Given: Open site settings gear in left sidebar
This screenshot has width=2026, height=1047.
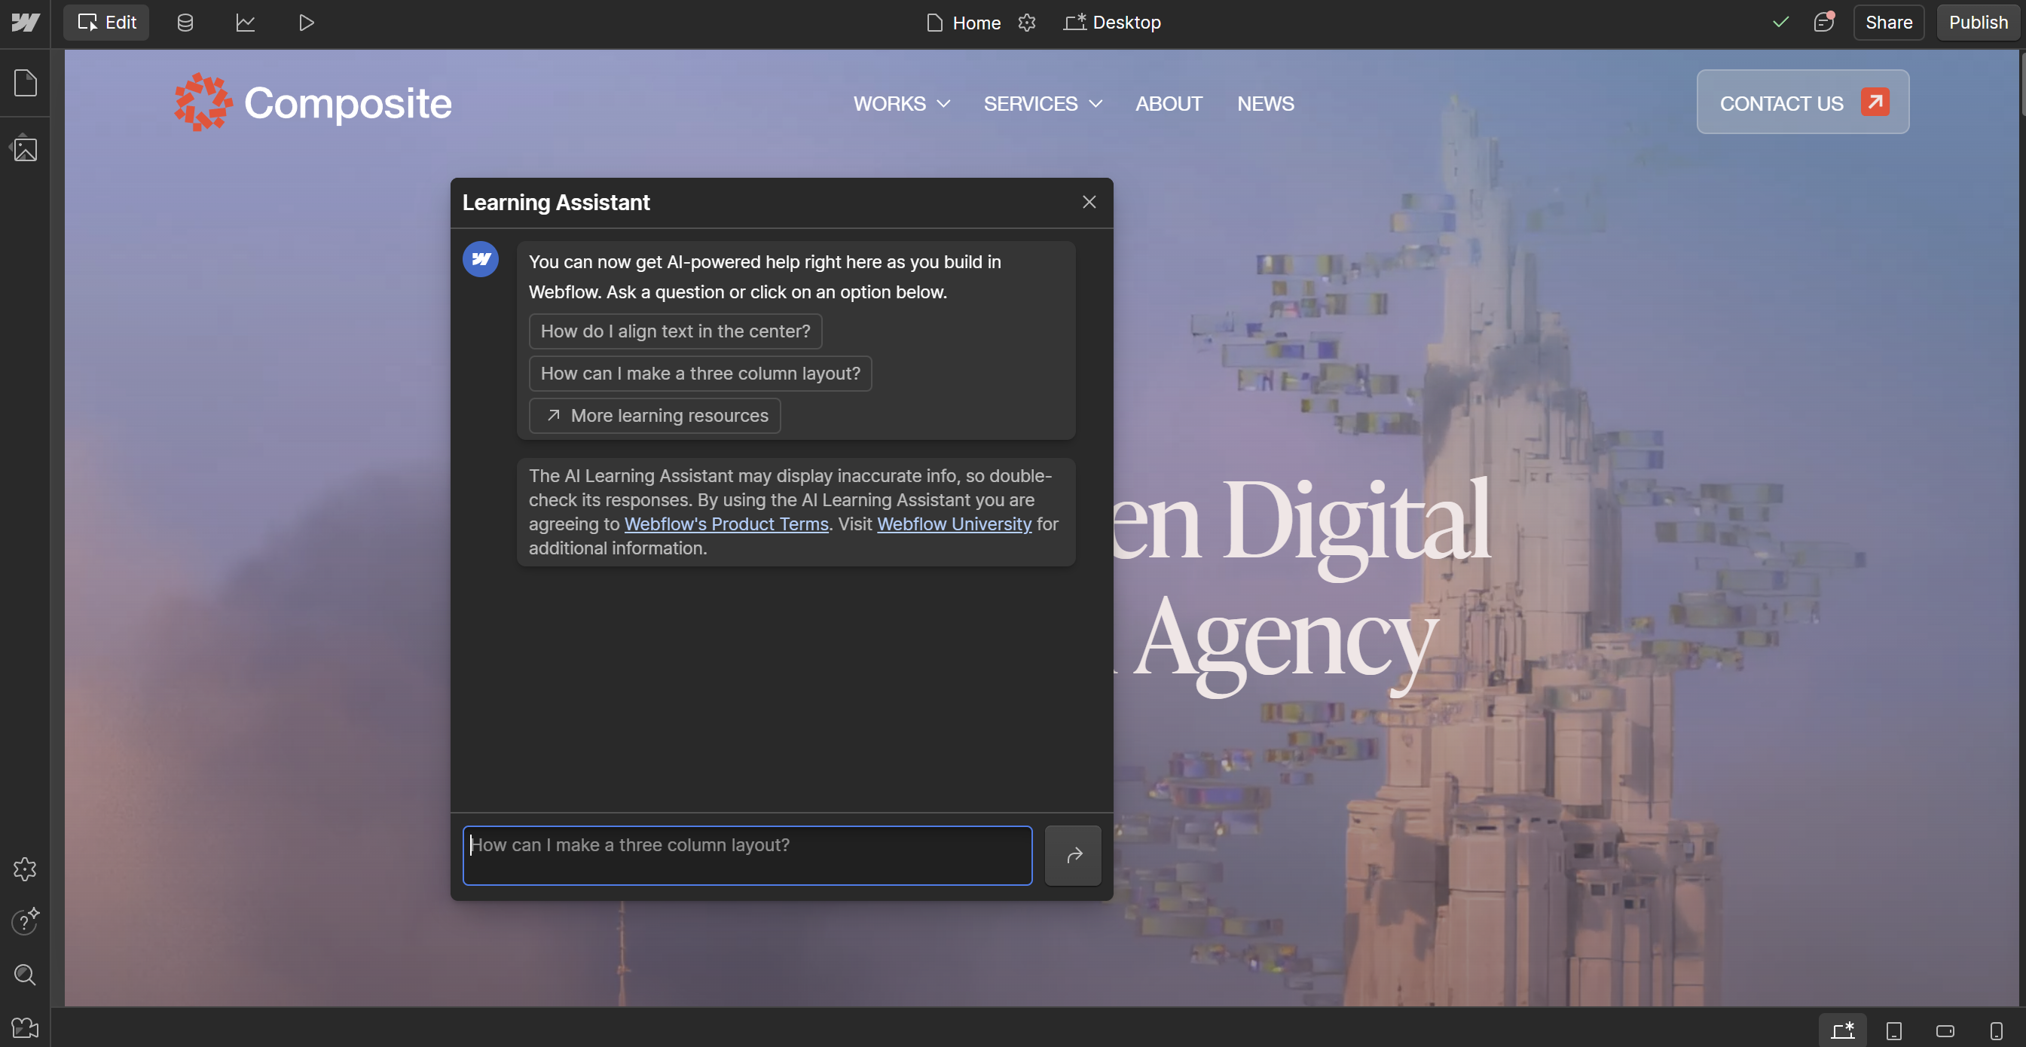Looking at the screenshot, I should pos(25,868).
